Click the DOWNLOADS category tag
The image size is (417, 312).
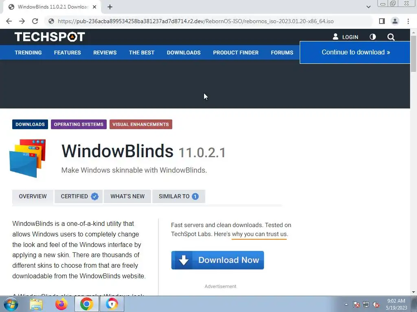(x=30, y=124)
